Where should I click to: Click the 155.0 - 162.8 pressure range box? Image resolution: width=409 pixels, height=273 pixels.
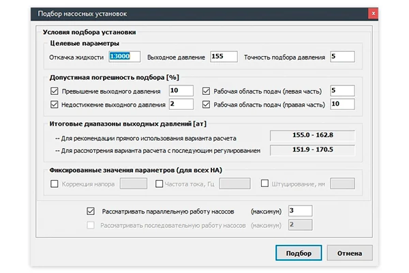(x=312, y=135)
